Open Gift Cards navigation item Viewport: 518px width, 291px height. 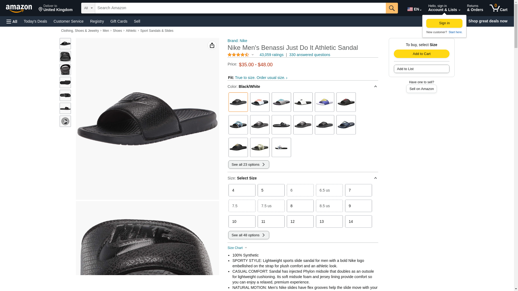pyautogui.click(x=119, y=21)
